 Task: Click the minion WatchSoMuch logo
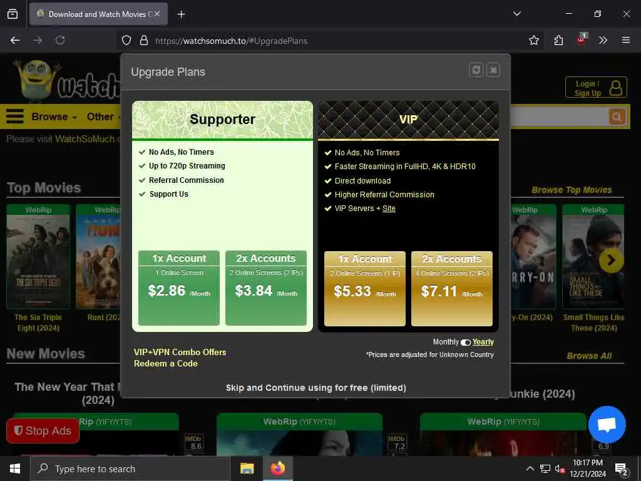tap(68, 81)
